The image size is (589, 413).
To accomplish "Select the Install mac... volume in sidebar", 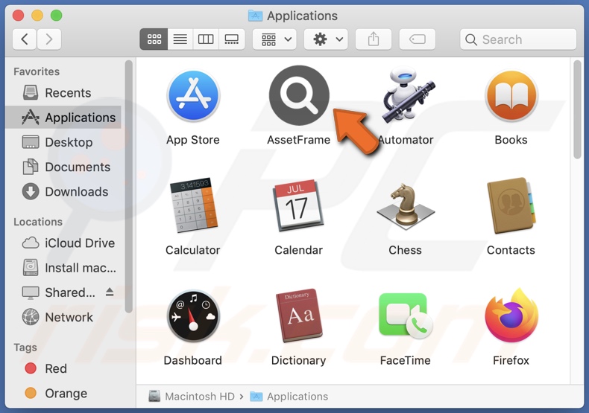I will pos(63,268).
